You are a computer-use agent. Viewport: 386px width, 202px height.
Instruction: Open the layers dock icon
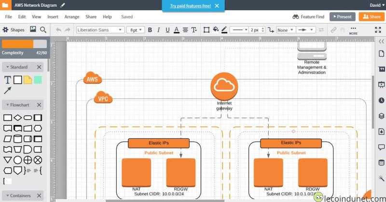(x=381, y=116)
